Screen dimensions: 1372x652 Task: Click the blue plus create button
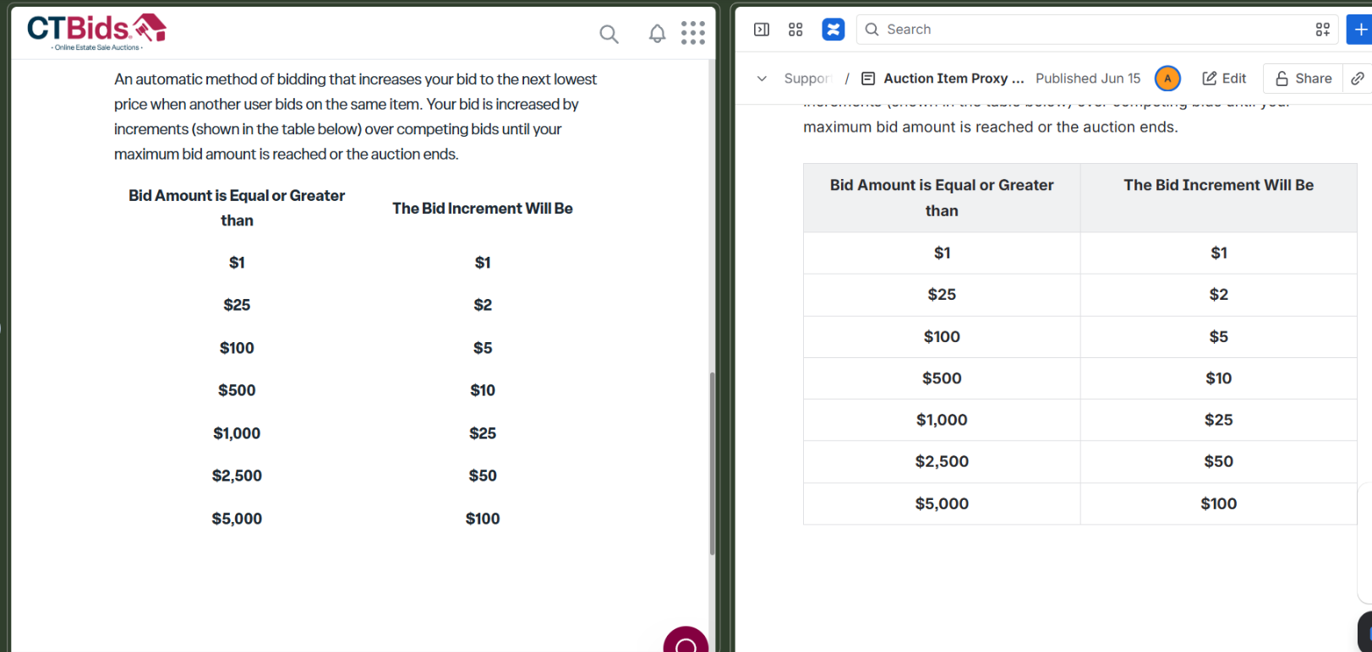click(x=1360, y=30)
